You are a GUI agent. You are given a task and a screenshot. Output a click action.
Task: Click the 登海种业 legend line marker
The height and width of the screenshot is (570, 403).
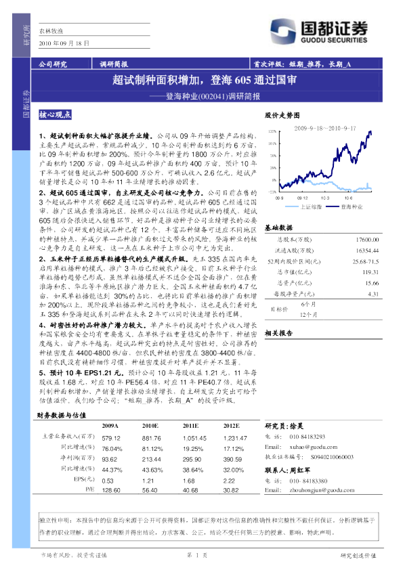pos(333,207)
